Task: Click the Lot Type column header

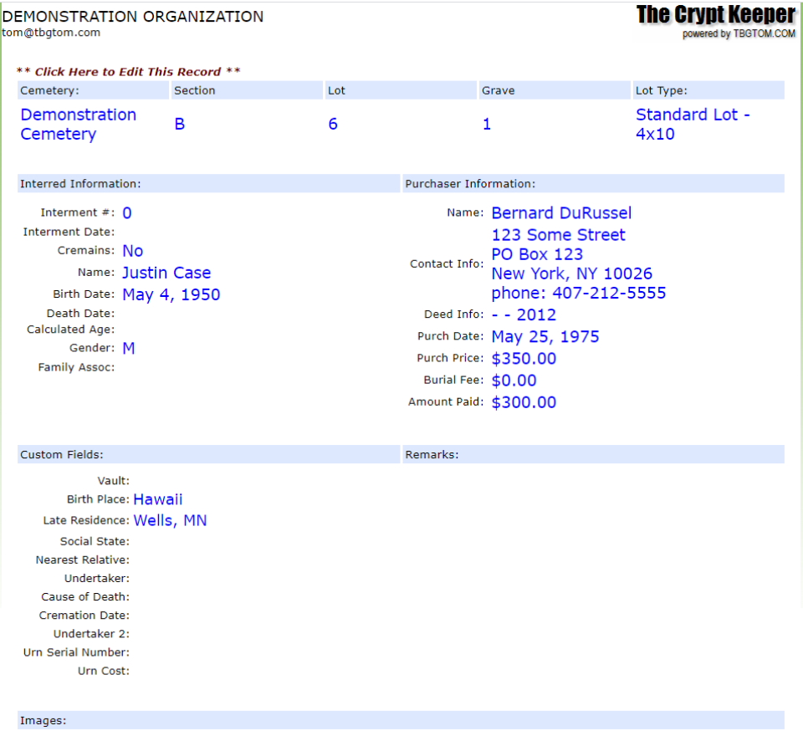Action: point(708,90)
